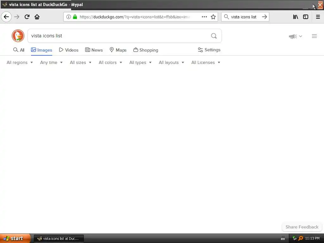The image size is (324, 243).
Task: Open the browser home page
Action: click(37, 17)
